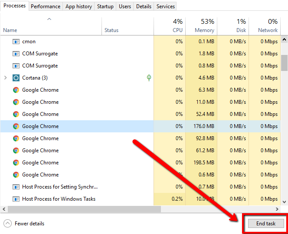
Task: Click the cmon process icon
Action: 16,42
